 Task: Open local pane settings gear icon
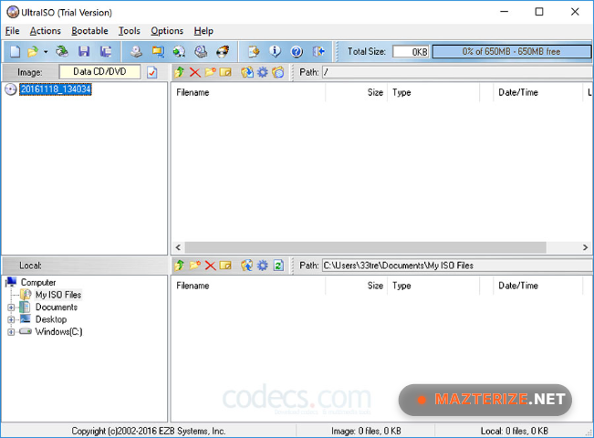tap(263, 266)
